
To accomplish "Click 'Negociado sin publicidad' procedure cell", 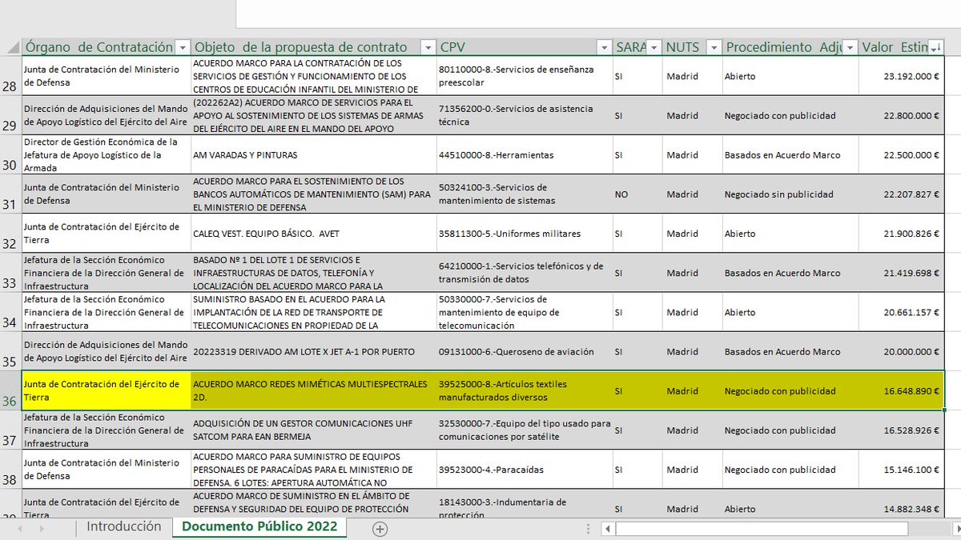I will [790, 194].
